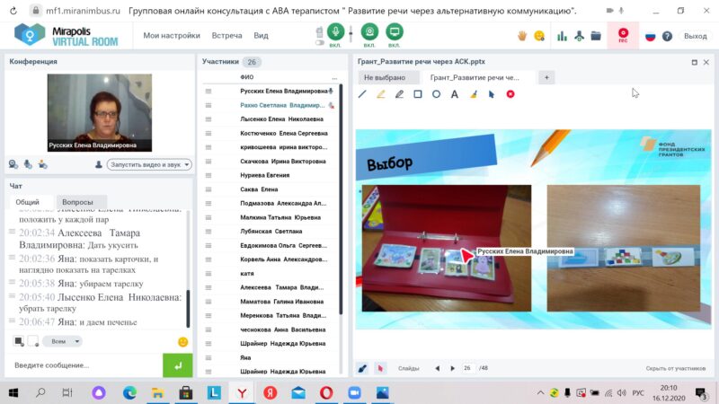Flip the small switch under the phone icon
719x404 pixels.
point(320,43)
